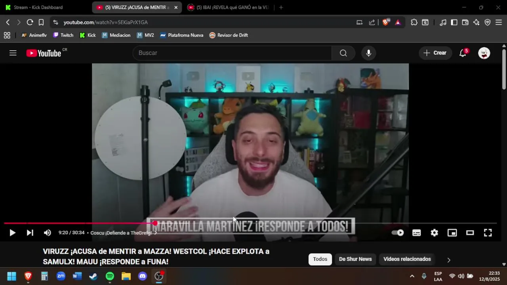Open the Brave Shields lion icon
This screenshot has height=285, width=507.
[385, 22]
